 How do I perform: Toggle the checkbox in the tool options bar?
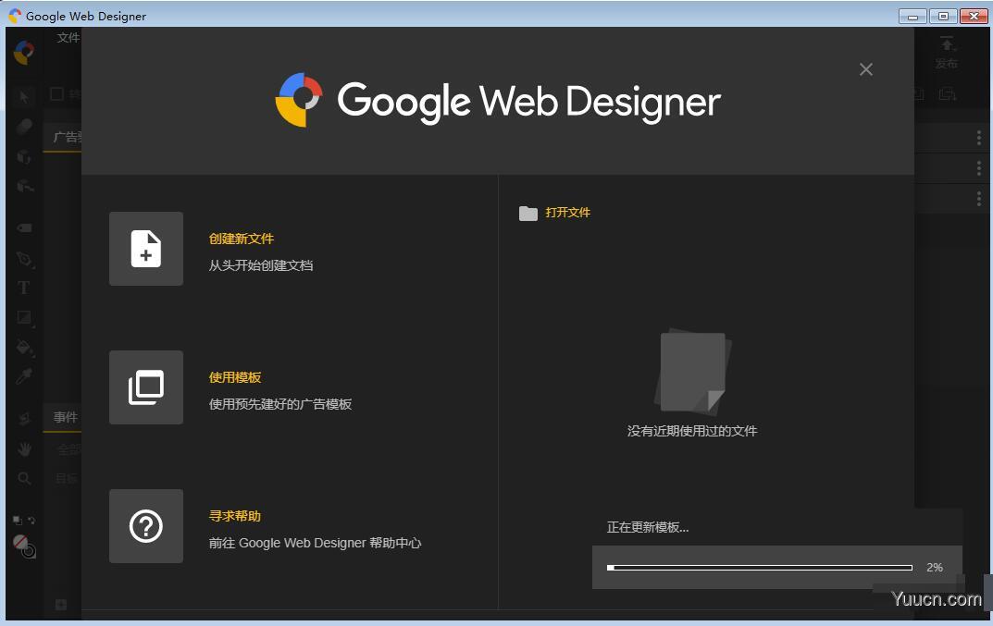(x=57, y=94)
